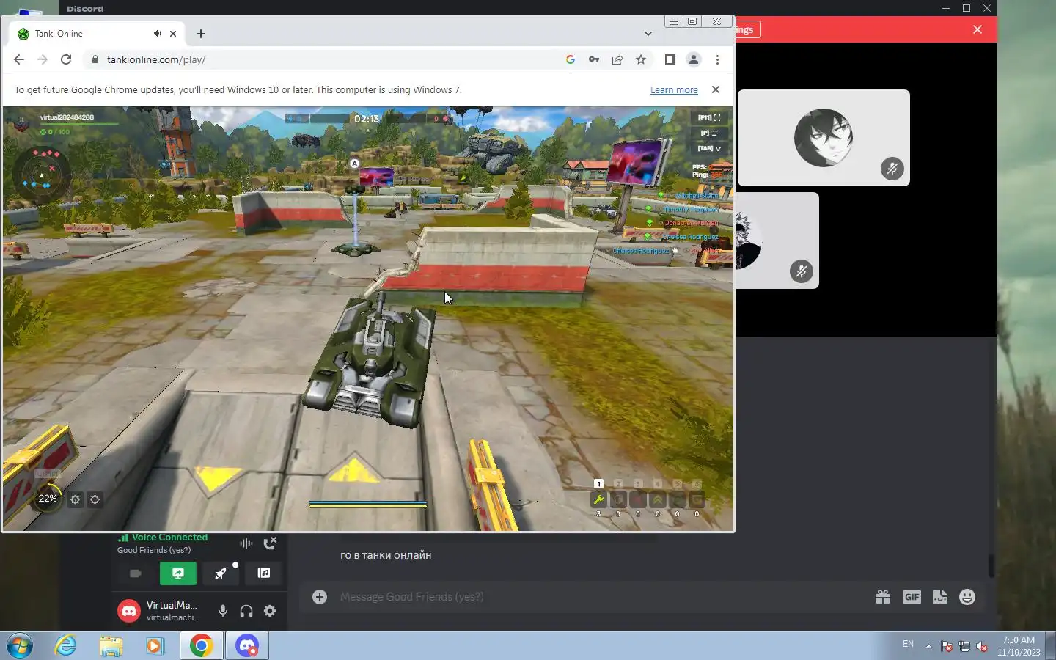Activate speed boost supply slot 4
1056x660 pixels.
click(658, 500)
